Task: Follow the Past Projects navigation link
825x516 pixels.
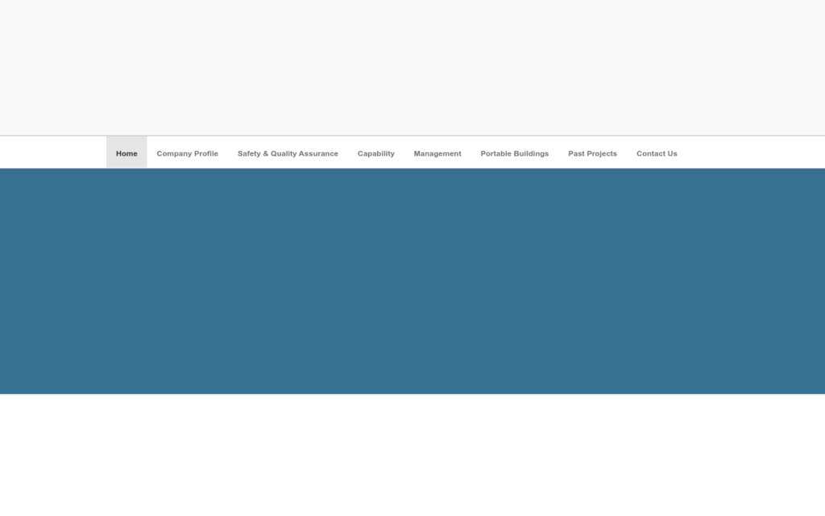Action: tap(592, 153)
